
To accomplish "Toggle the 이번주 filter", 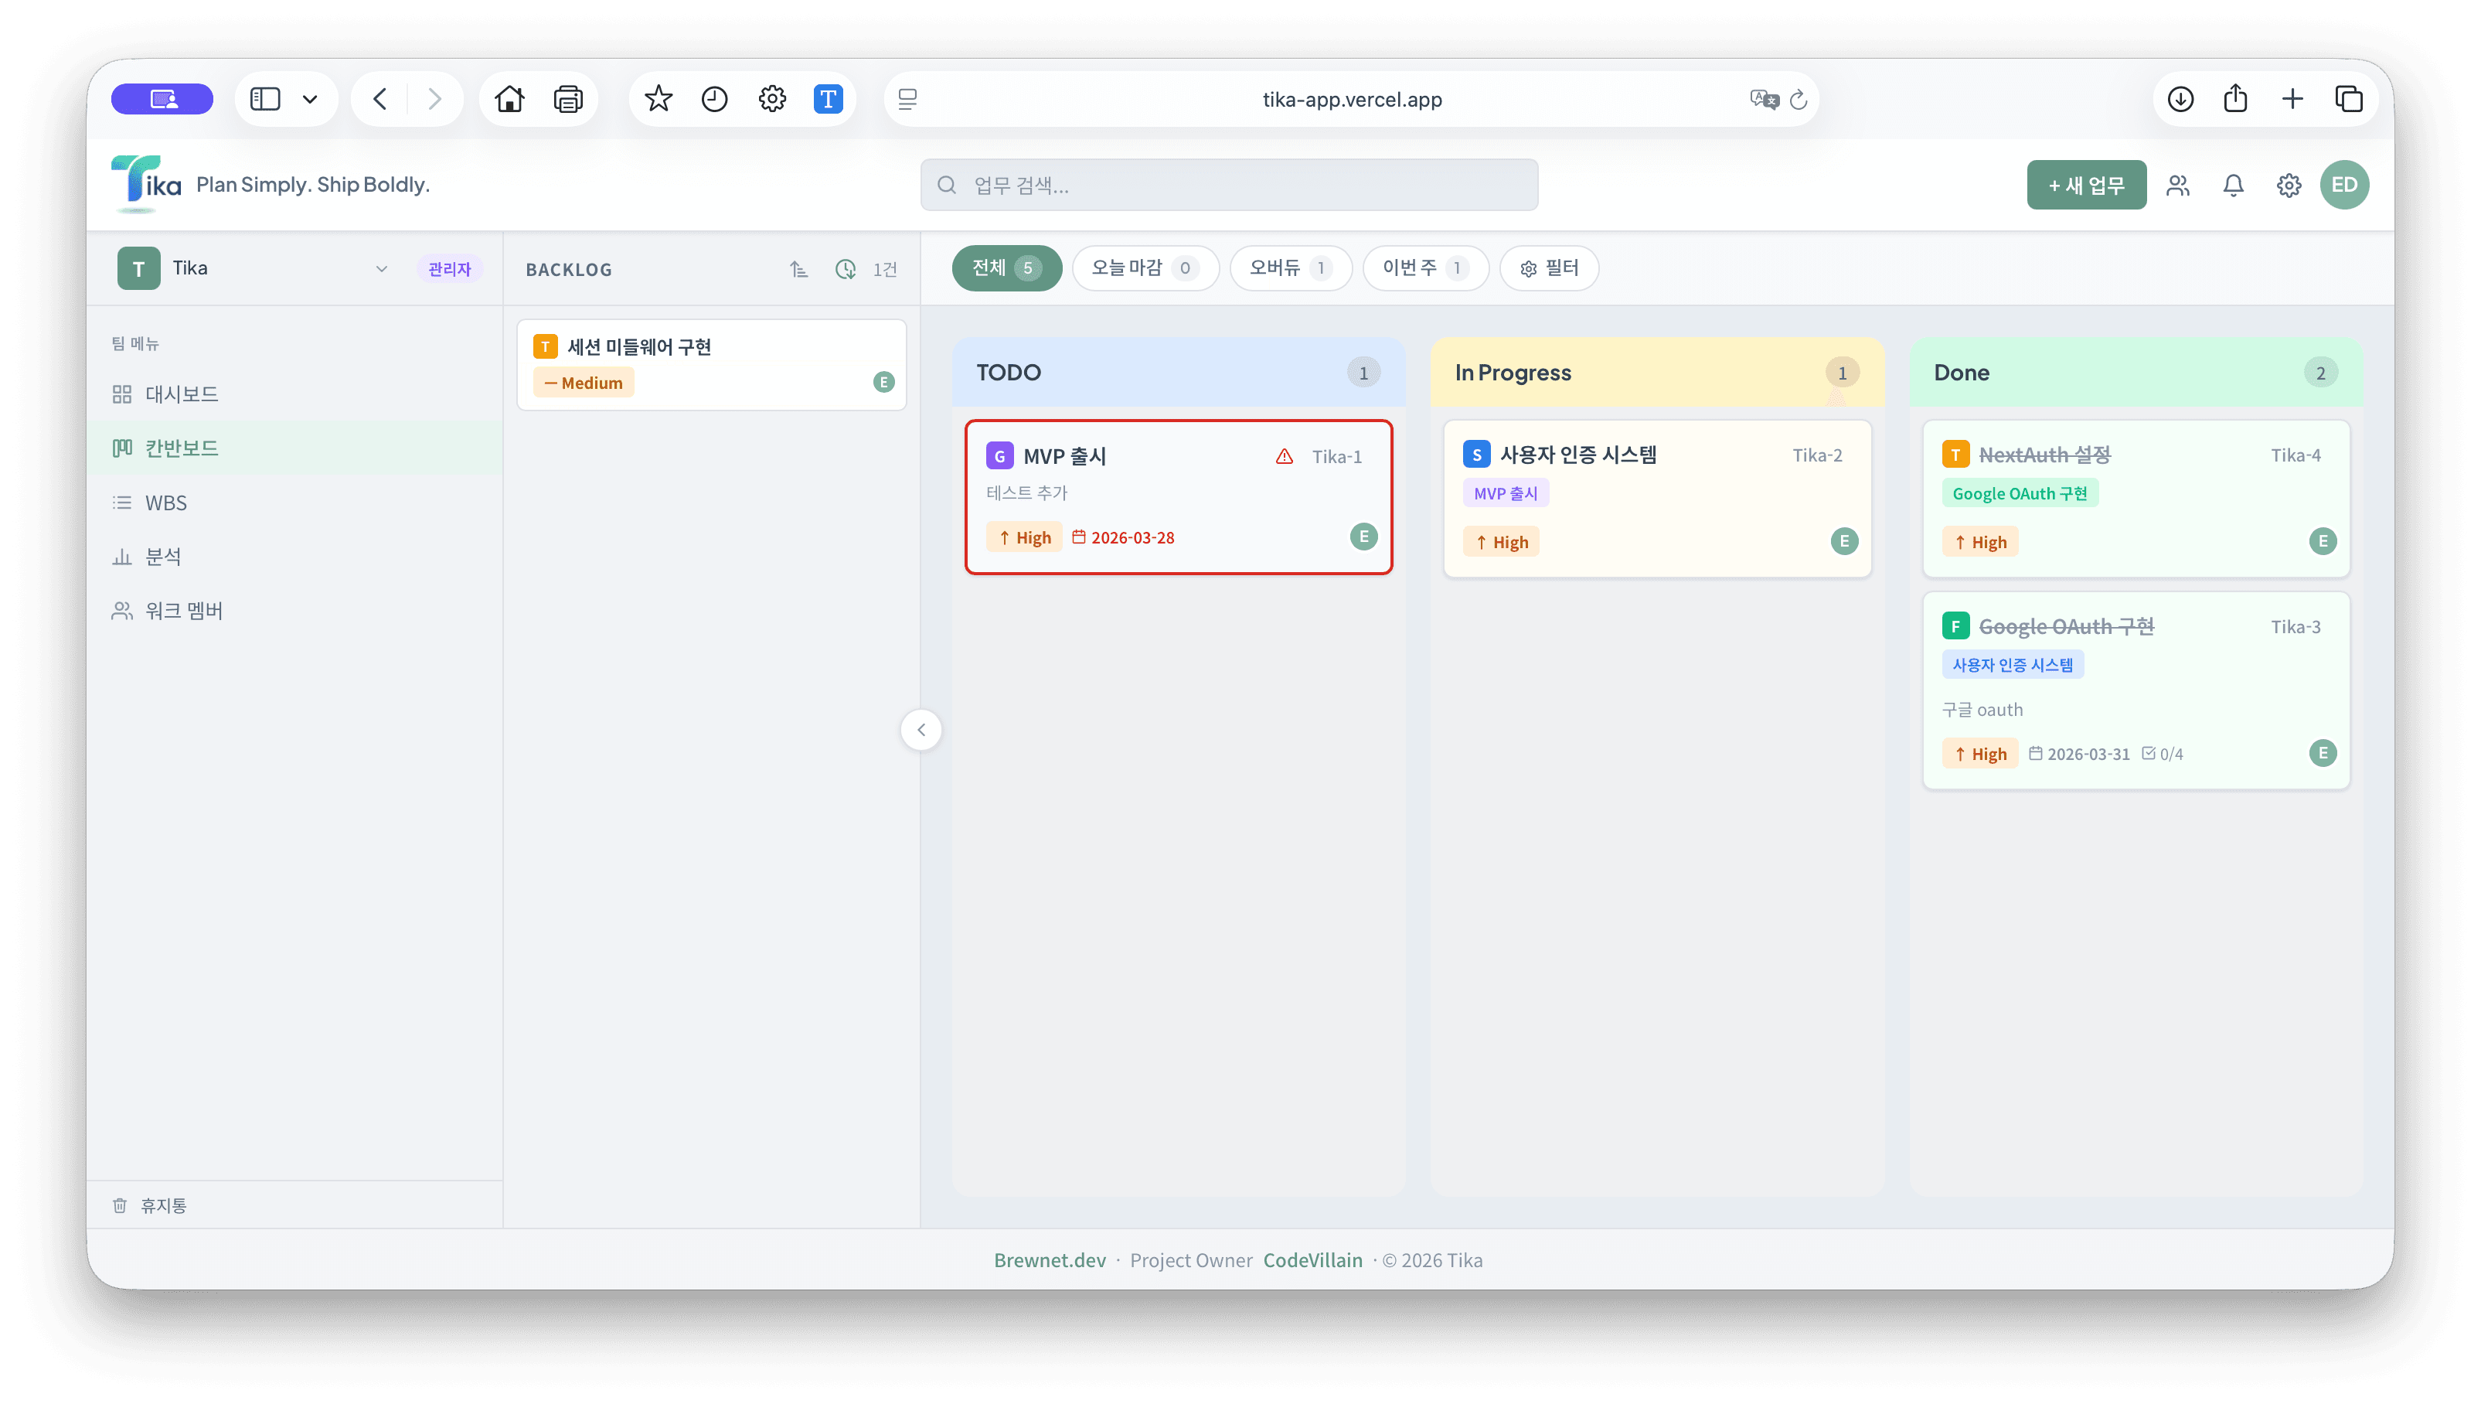I will pyautogui.click(x=1424, y=268).
